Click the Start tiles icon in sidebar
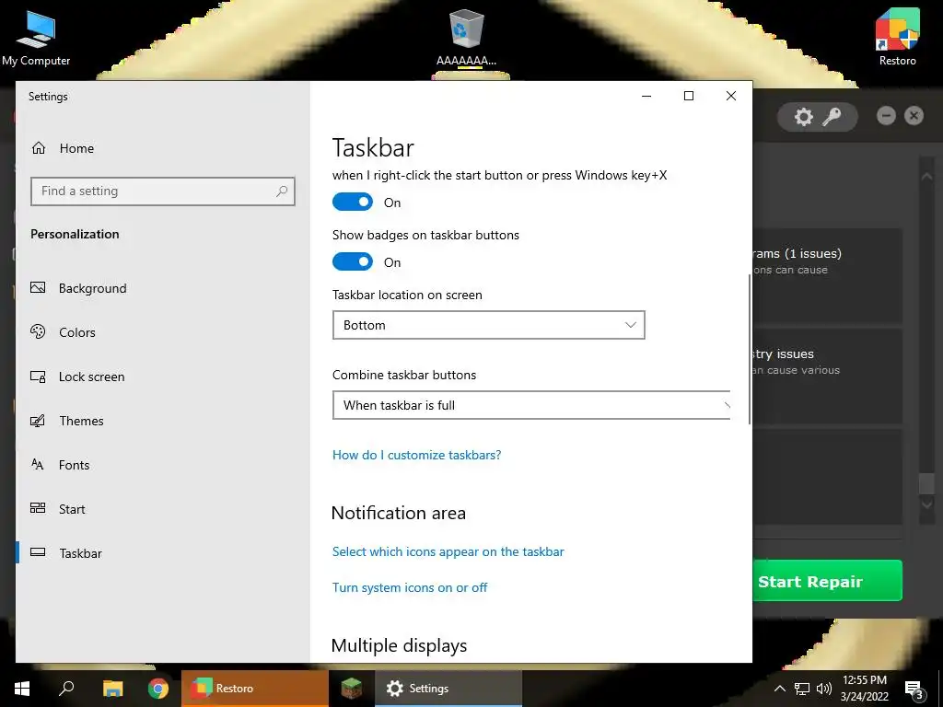943x707 pixels. pos(38,508)
